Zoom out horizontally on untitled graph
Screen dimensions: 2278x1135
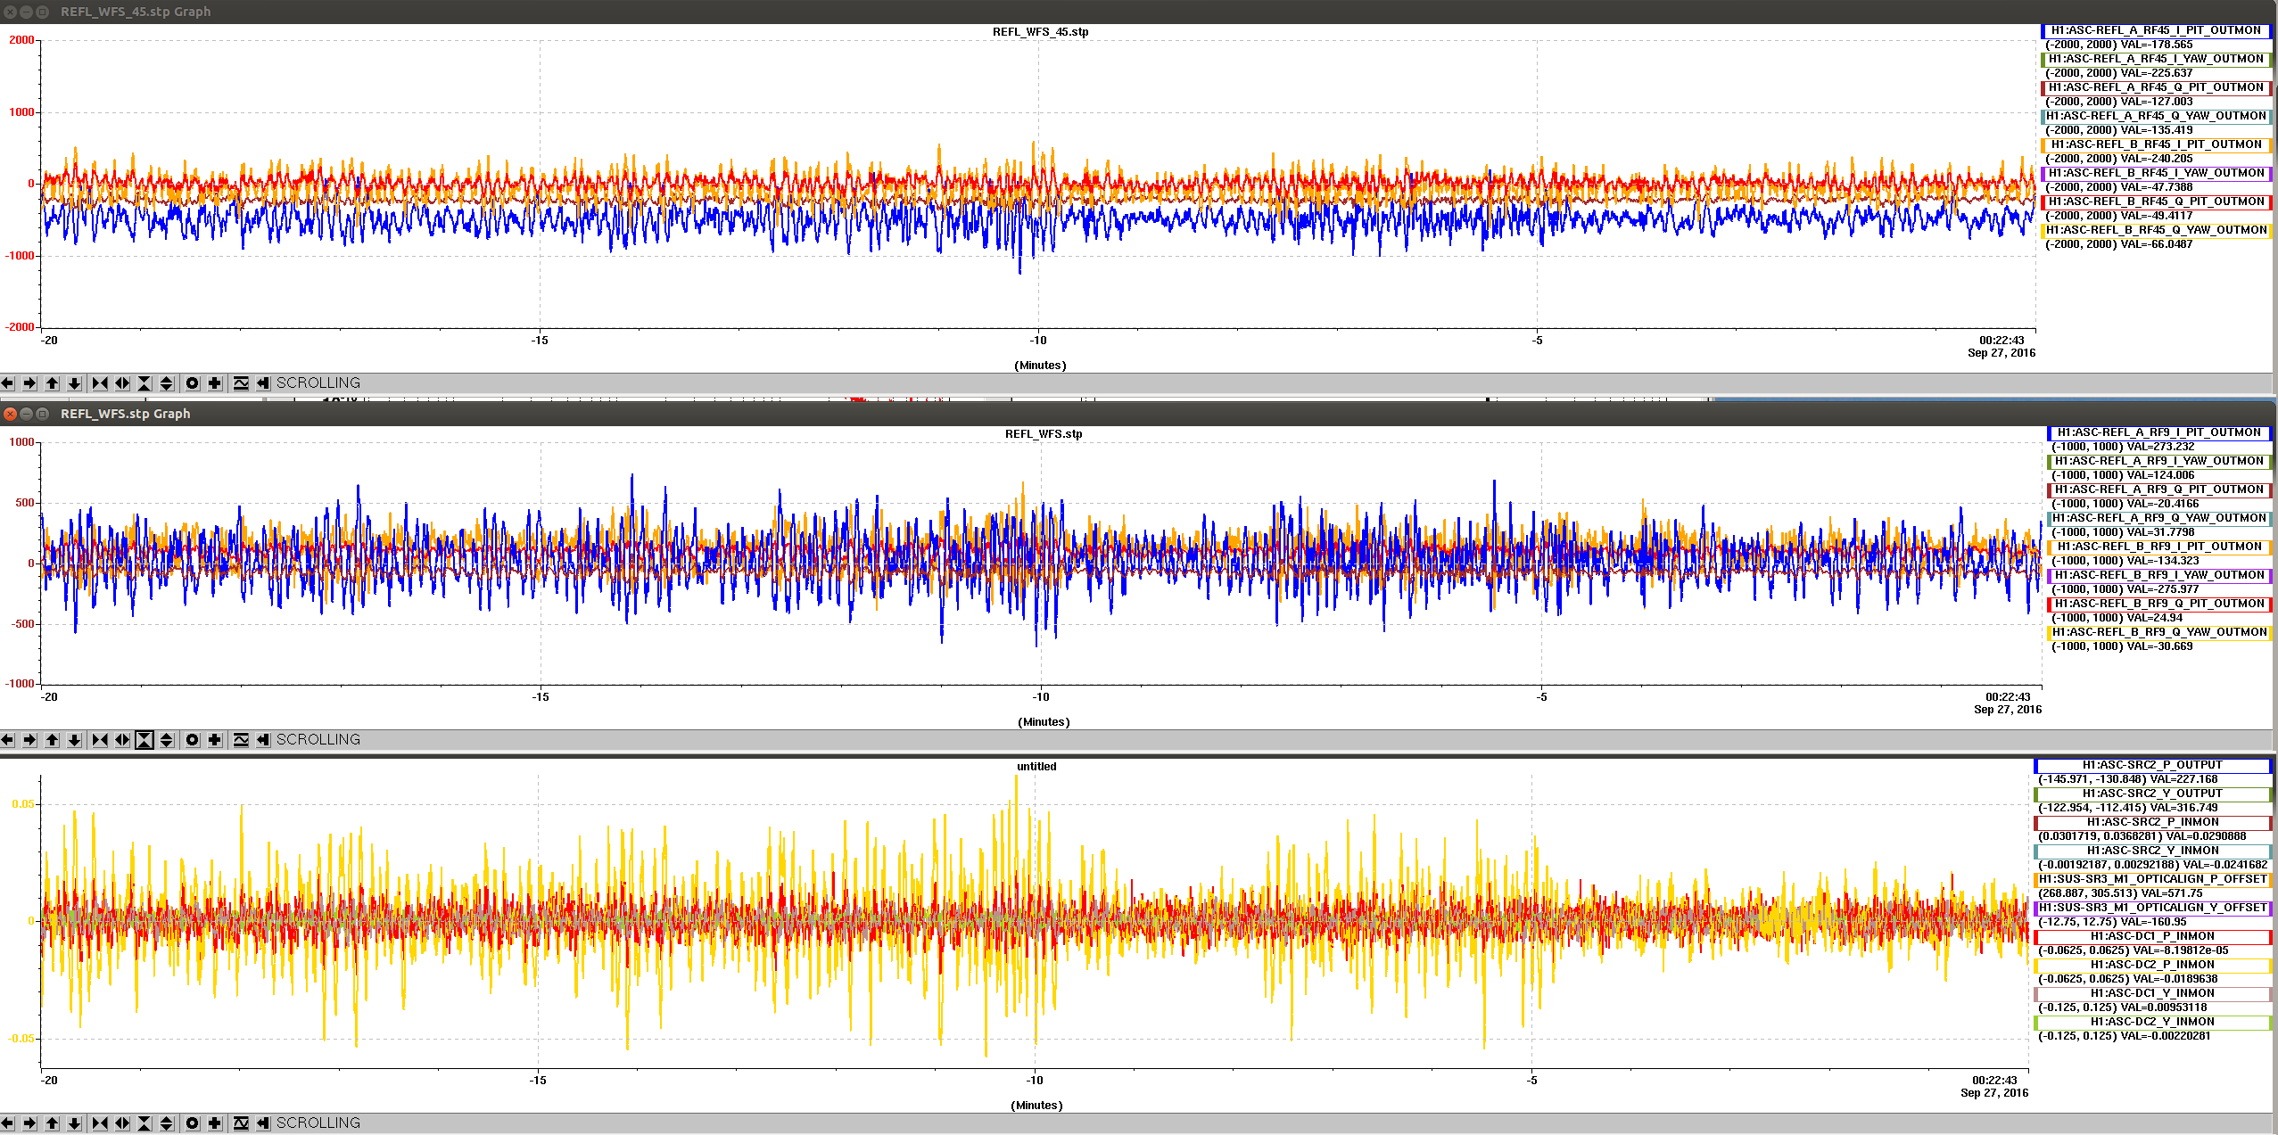(x=122, y=1123)
